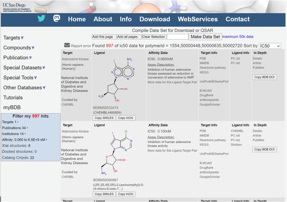Image resolution: width=287 pixels, height=202 pixels.
Task: Open Details link for the 0.0600nM entry
Action: coord(257,58)
